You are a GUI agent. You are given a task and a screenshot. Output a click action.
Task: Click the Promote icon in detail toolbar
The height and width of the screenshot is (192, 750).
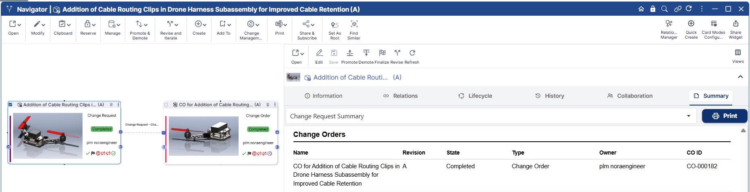[x=349, y=53]
